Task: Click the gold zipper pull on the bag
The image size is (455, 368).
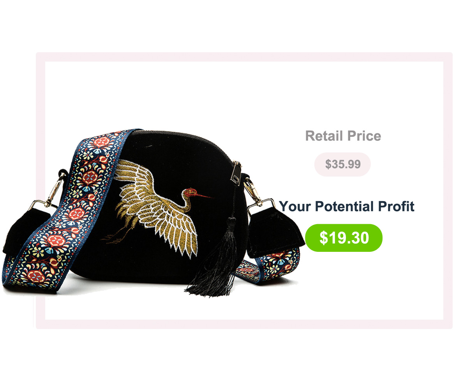Action: tap(236, 173)
